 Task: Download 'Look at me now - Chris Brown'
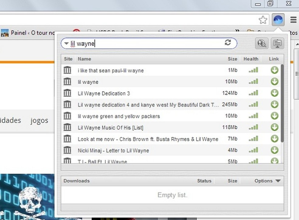(275, 139)
